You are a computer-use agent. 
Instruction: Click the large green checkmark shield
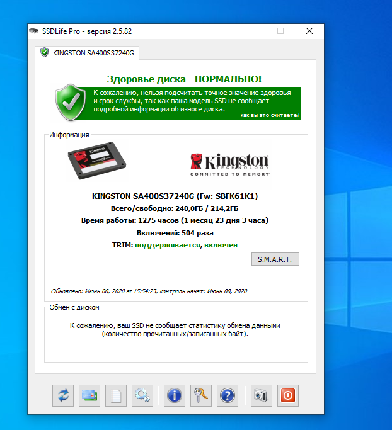point(71,102)
